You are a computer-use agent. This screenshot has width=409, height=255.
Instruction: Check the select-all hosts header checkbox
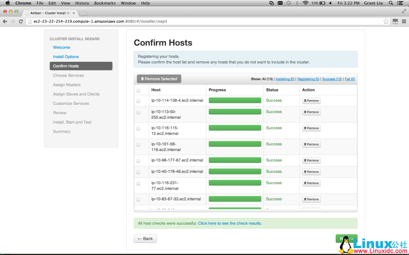(x=139, y=90)
